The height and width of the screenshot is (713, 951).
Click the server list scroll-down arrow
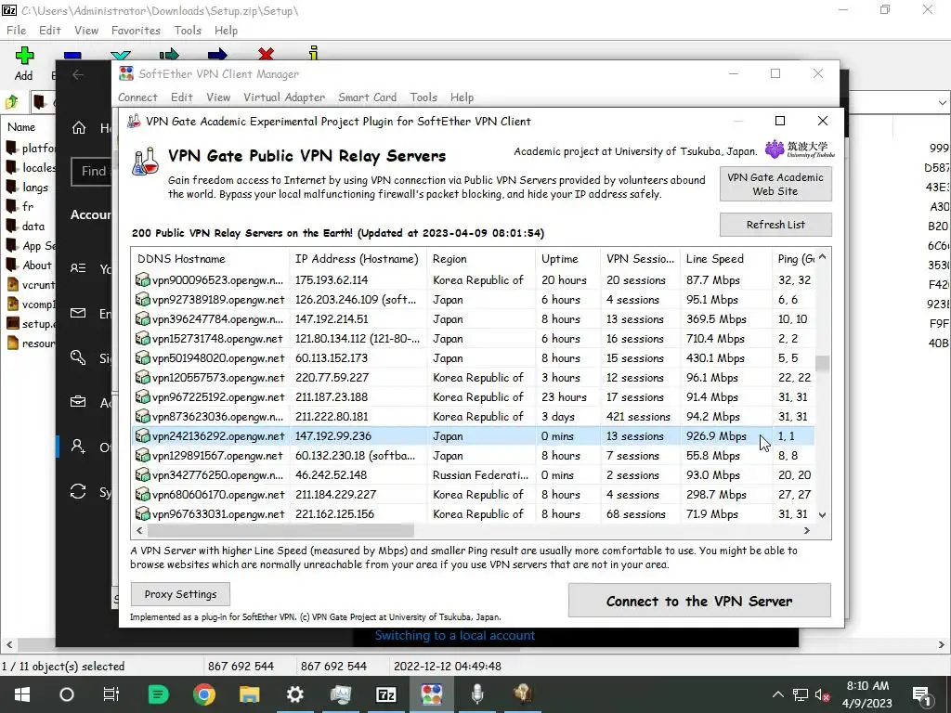pyautogui.click(x=823, y=514)
